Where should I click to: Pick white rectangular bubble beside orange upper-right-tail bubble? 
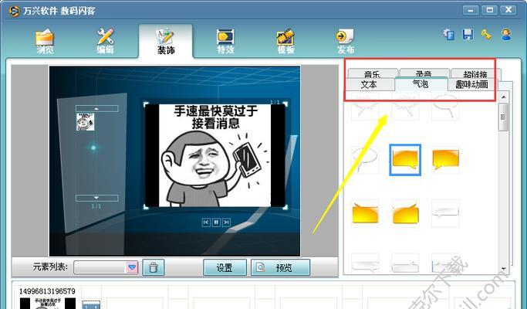click(446, 213)
